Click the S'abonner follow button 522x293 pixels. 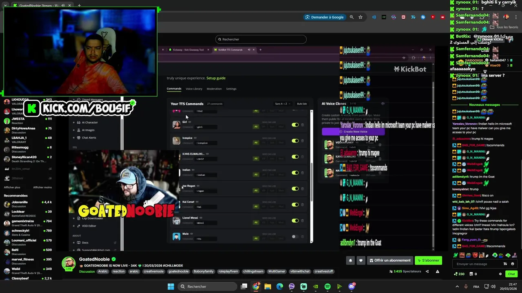pyautogui.click(x=429, y=260)
